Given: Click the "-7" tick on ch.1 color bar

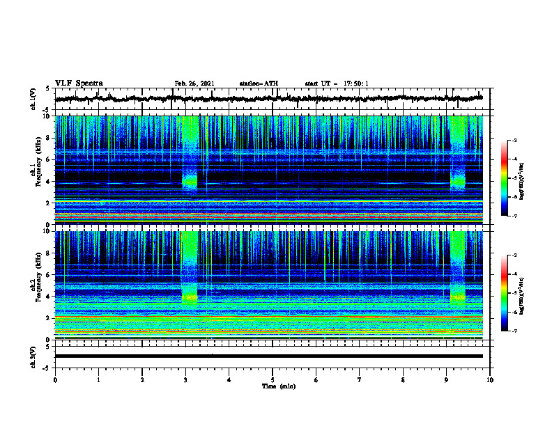Looking at the screenshot, I should 514,216.
